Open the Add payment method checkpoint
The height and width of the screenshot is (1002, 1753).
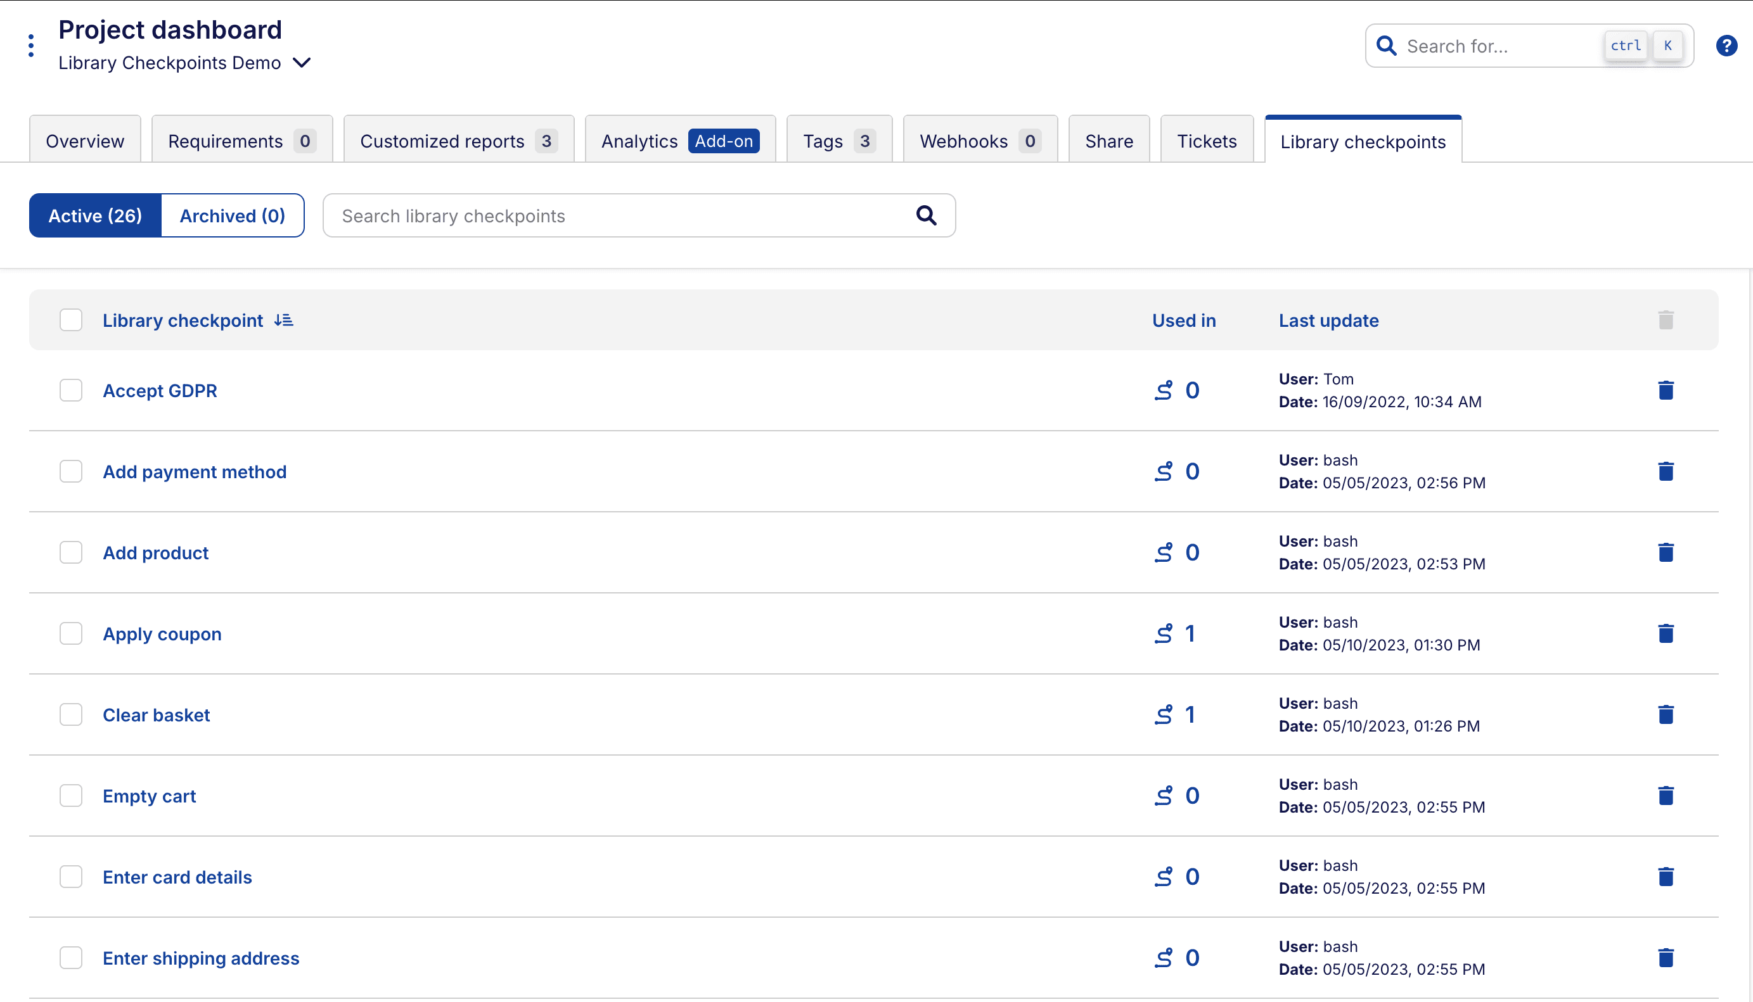tap(195, 471)
